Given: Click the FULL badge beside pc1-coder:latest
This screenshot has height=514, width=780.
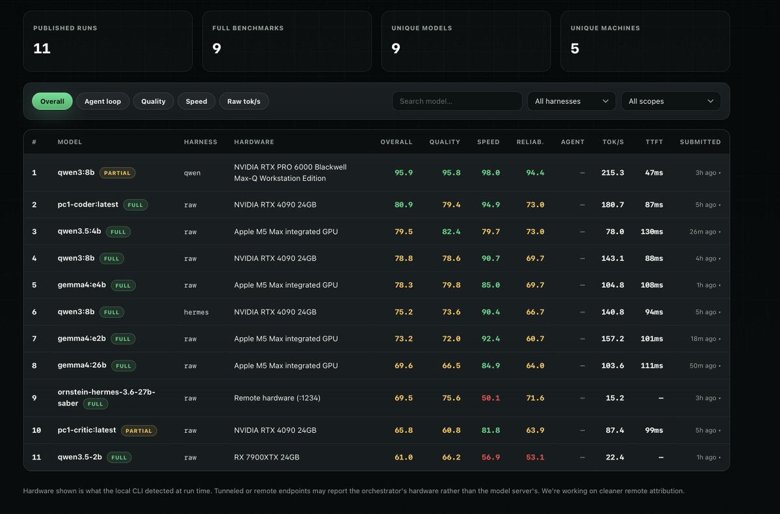Looking at the screenshot, I should 135,205.
